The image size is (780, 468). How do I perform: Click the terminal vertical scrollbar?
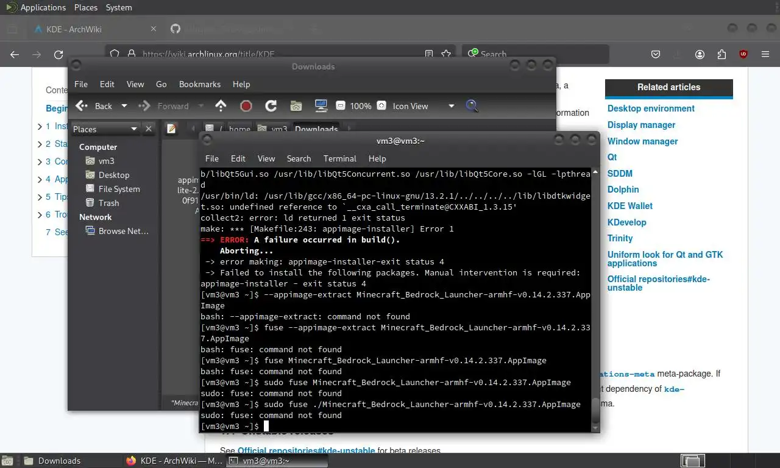(595, 300)
